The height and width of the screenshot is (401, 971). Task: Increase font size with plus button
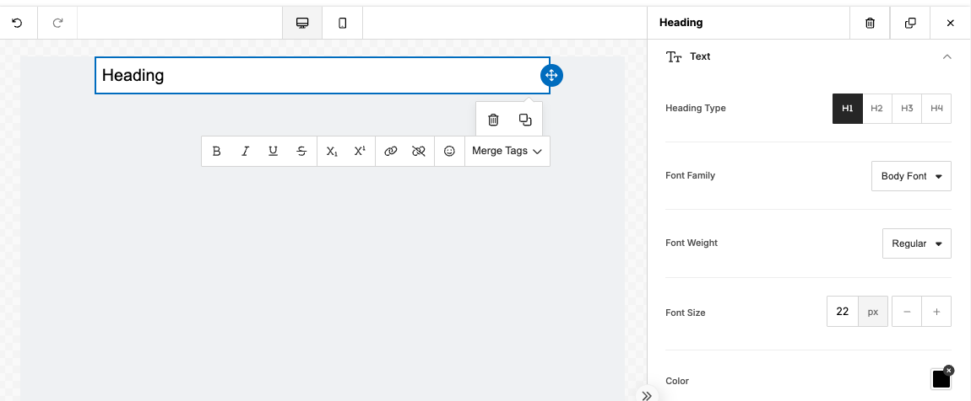coord(936,312)
